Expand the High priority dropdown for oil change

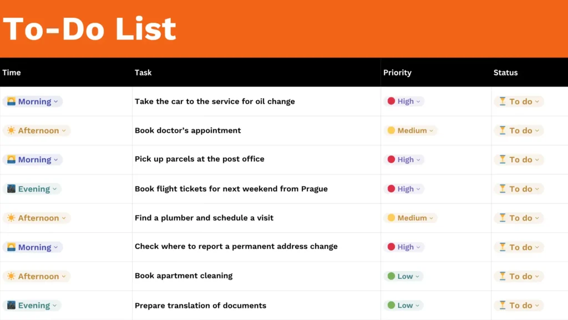419,102
